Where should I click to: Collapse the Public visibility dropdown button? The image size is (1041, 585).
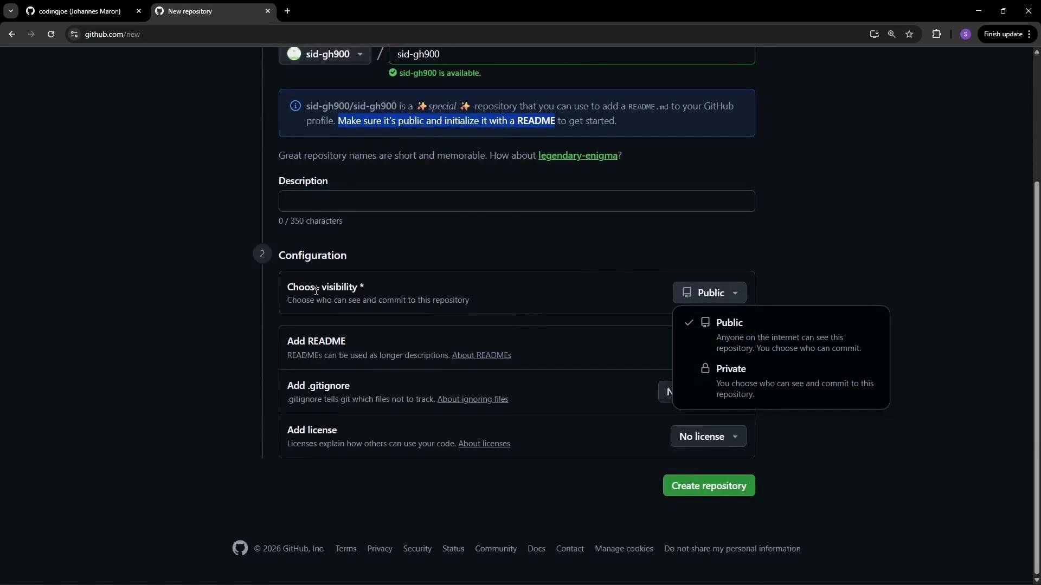tap(709, 293)
